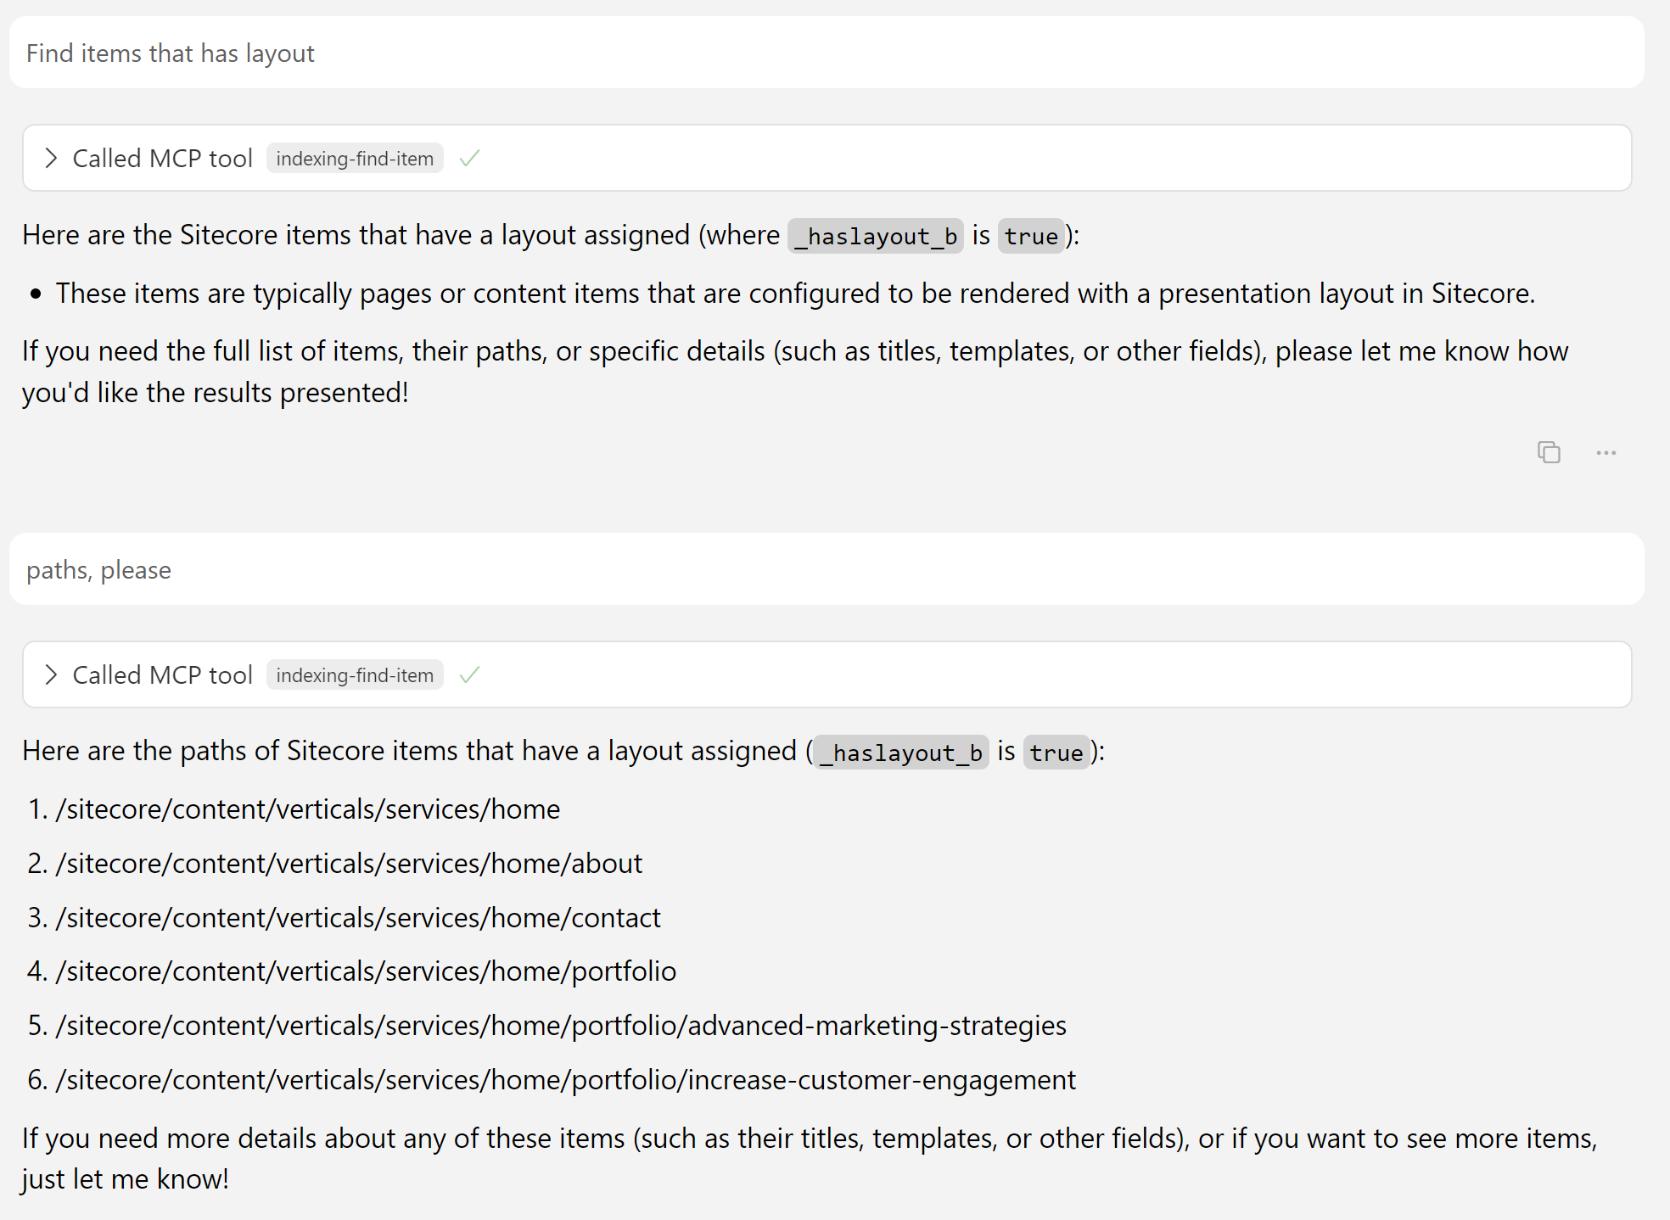Click the _haslayout_b code chip above path list
This screenshot has width=1670, height=1220.
click(901, 753)
